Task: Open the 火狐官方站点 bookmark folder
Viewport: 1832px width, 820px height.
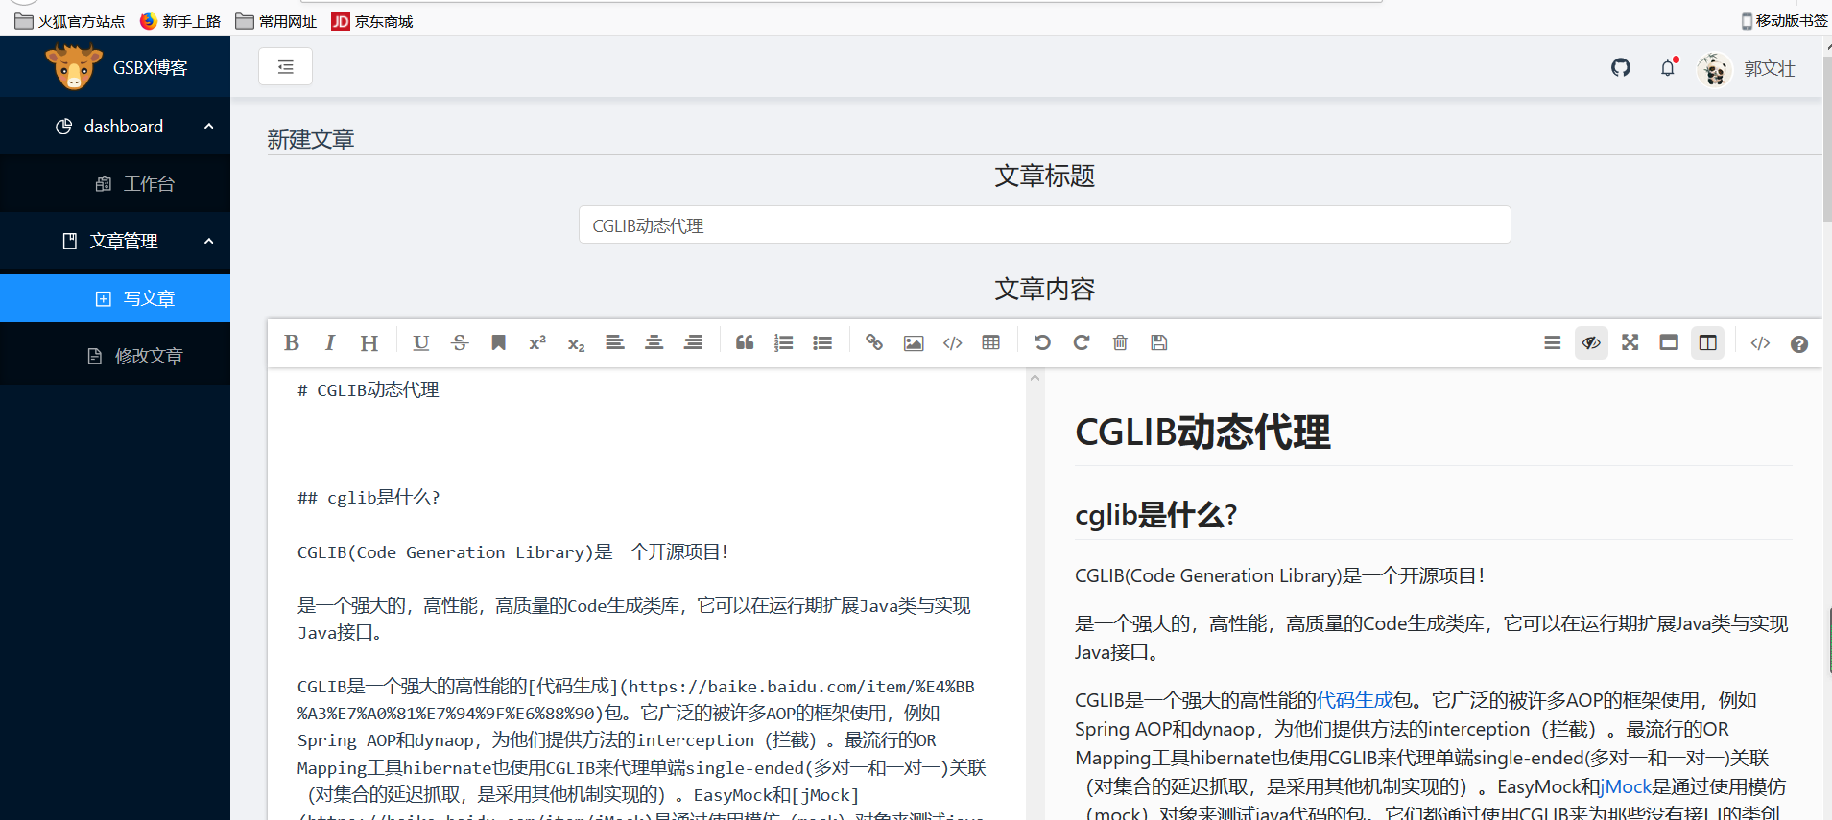Action: [70, 21]
